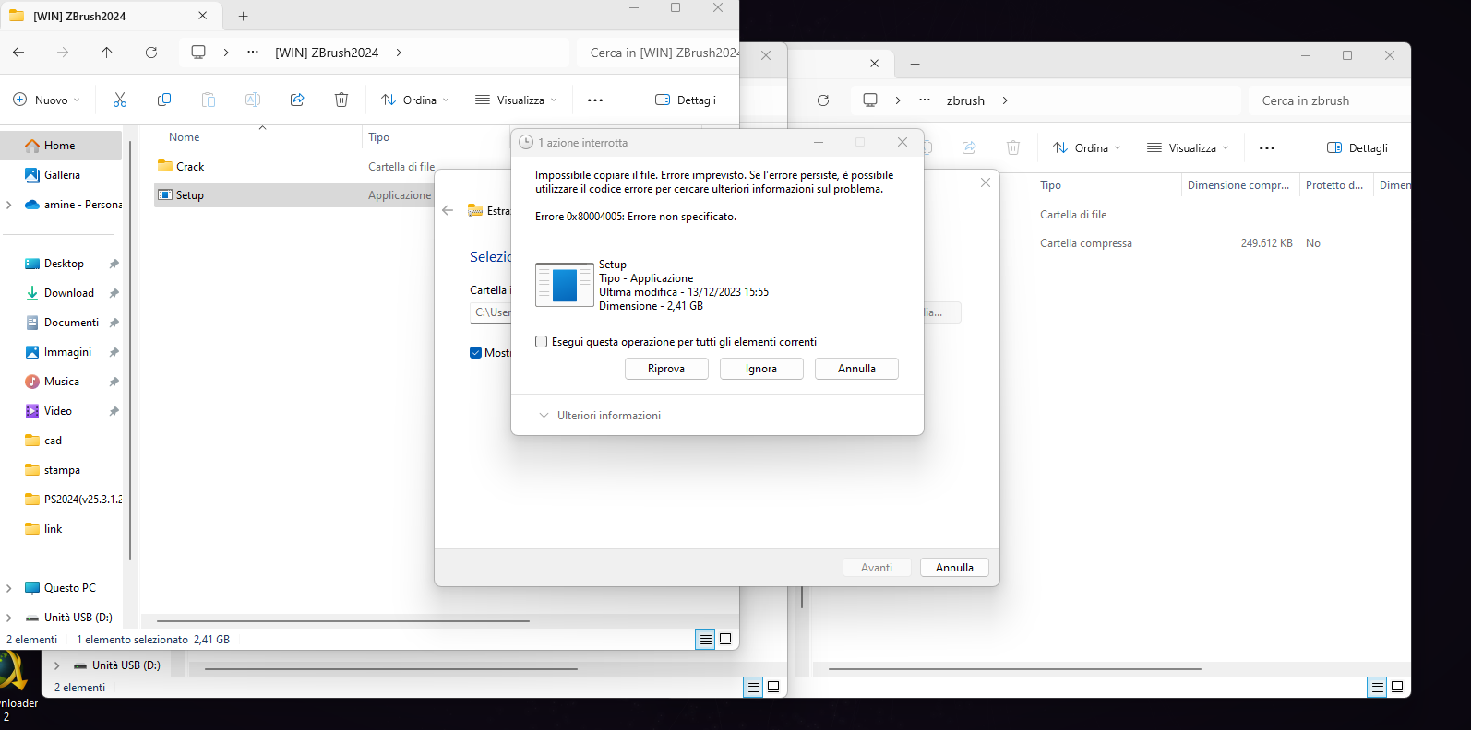This screenshot has height=730, width=1471.
Task: Refresh the zbrush window
Action: click(823, 100)
